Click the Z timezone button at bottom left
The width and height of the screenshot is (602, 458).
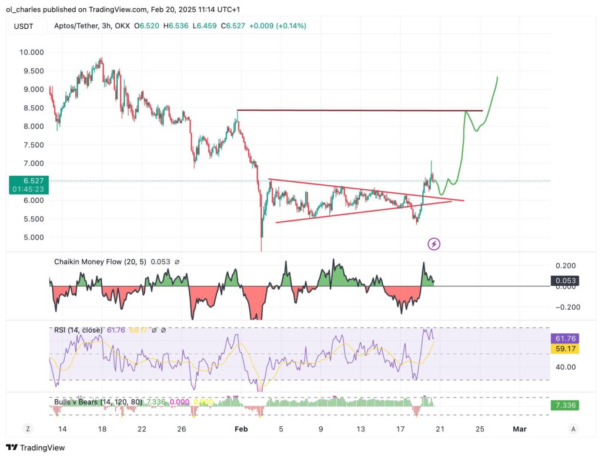coord(28,429)
